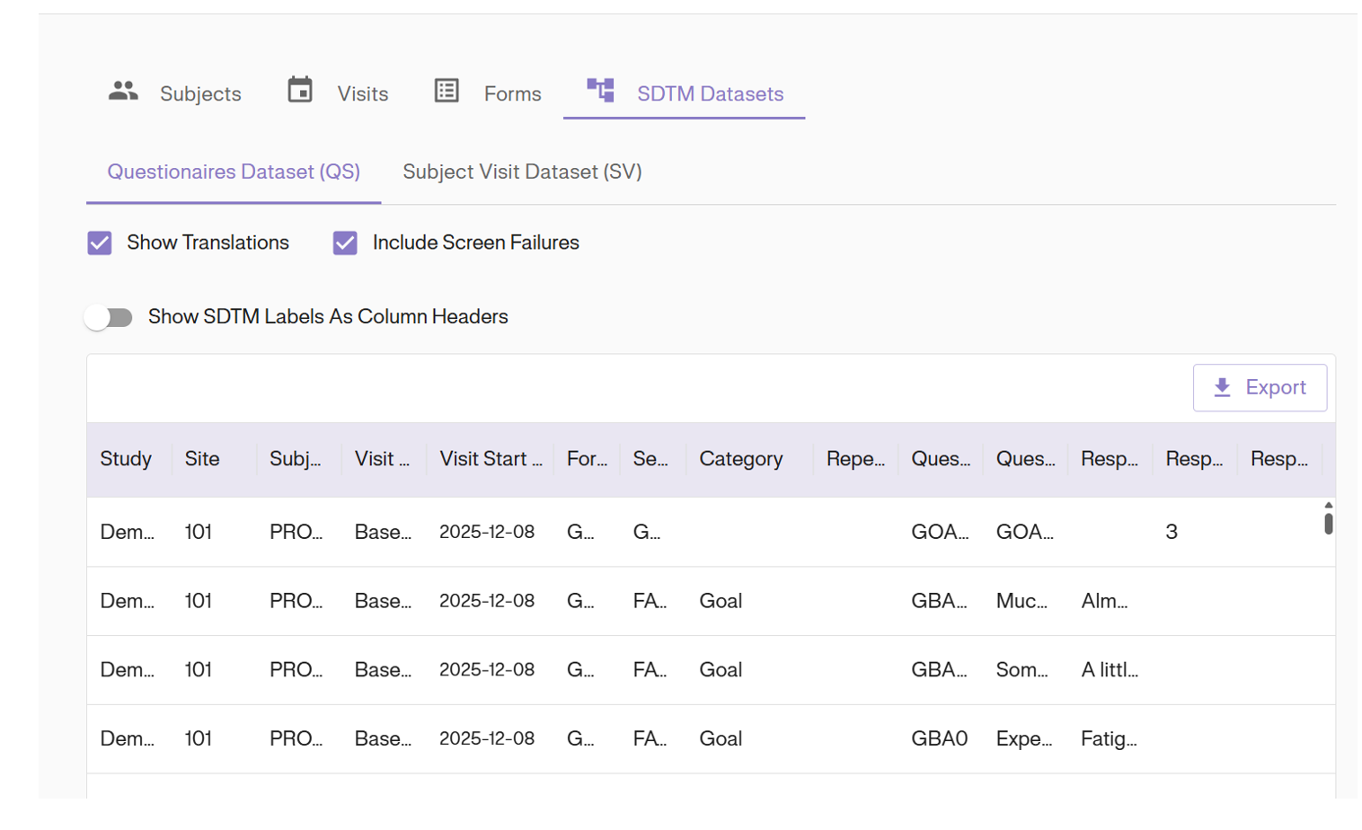This screenshot has height=830, width=1362.
Task: Click the Visits calendar icon
Action: 300,90
